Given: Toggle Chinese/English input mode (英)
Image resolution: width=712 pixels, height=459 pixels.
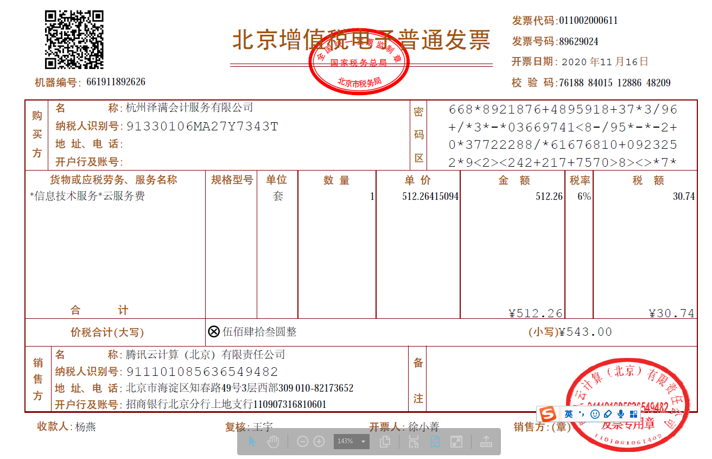Looking at the screenshot, I should tap(568, 414).
